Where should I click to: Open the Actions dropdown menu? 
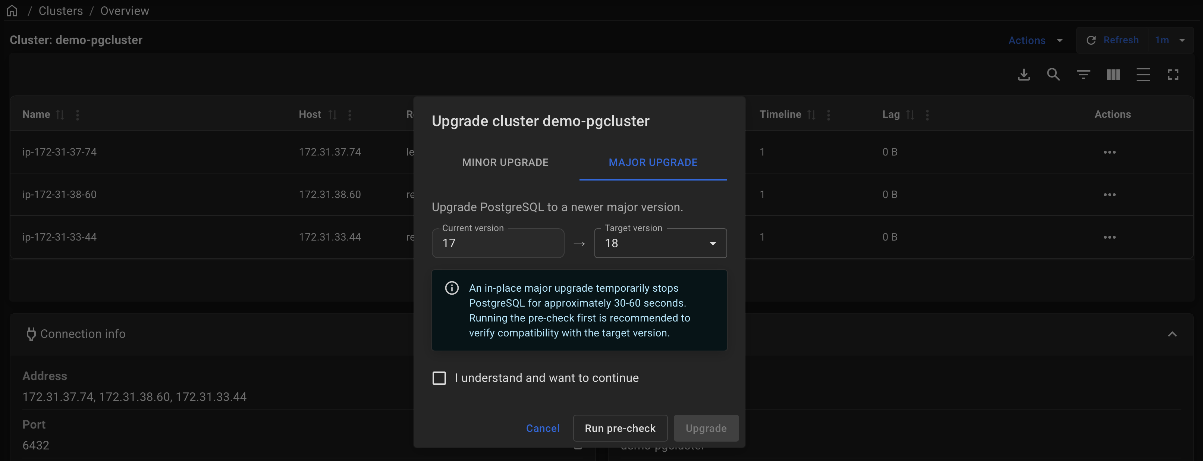[x=1035, y=40]
